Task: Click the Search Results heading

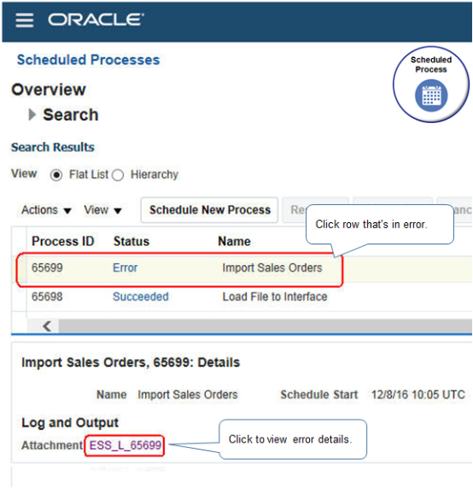Action: 53,147
